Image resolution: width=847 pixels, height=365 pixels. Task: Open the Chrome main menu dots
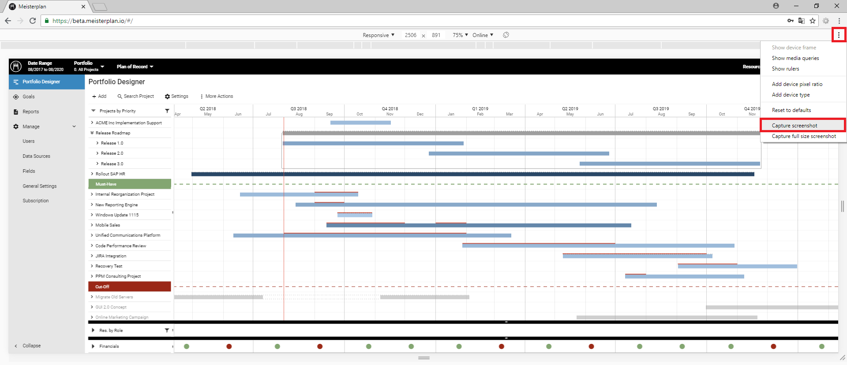click(839, 21)
